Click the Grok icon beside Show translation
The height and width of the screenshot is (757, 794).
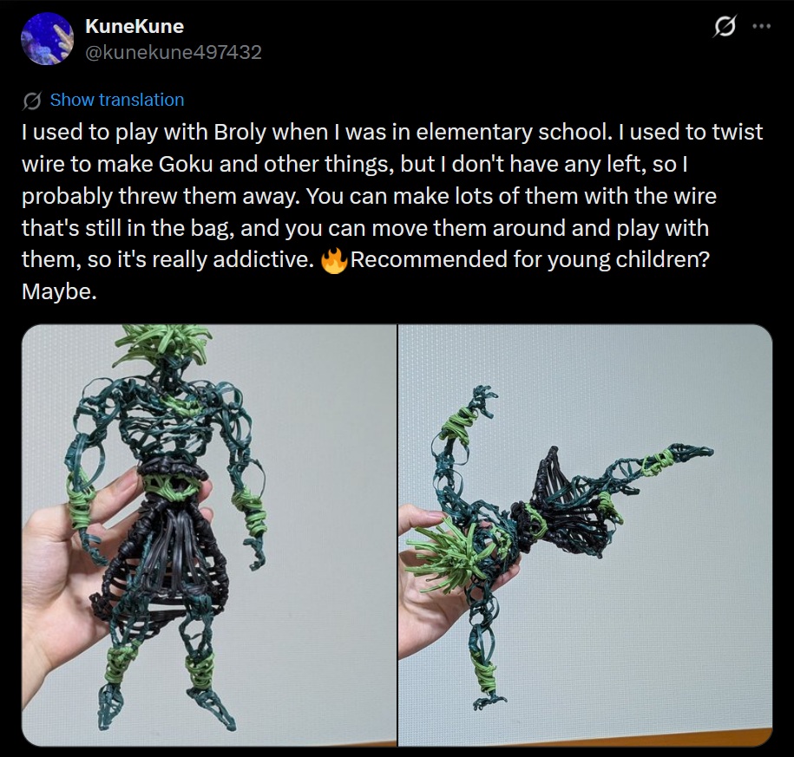[31, 101]
